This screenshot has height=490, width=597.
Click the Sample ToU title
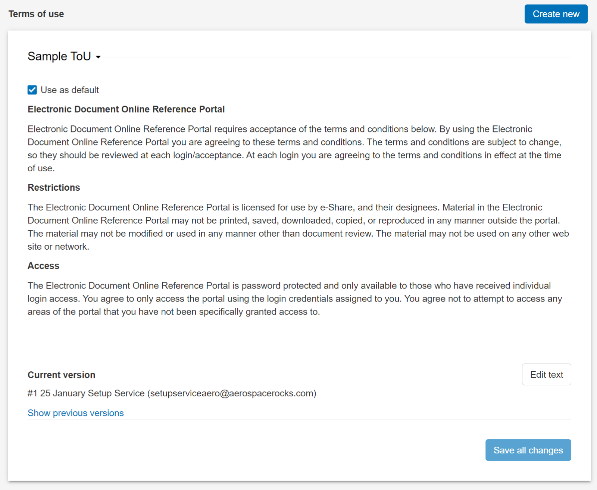click(59, 56)
